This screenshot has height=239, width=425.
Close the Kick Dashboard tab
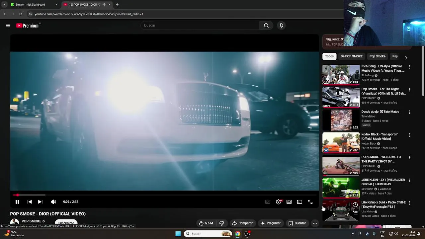coord(56,5)
